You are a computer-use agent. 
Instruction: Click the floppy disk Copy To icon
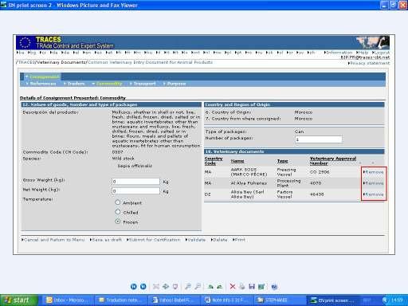252,286
